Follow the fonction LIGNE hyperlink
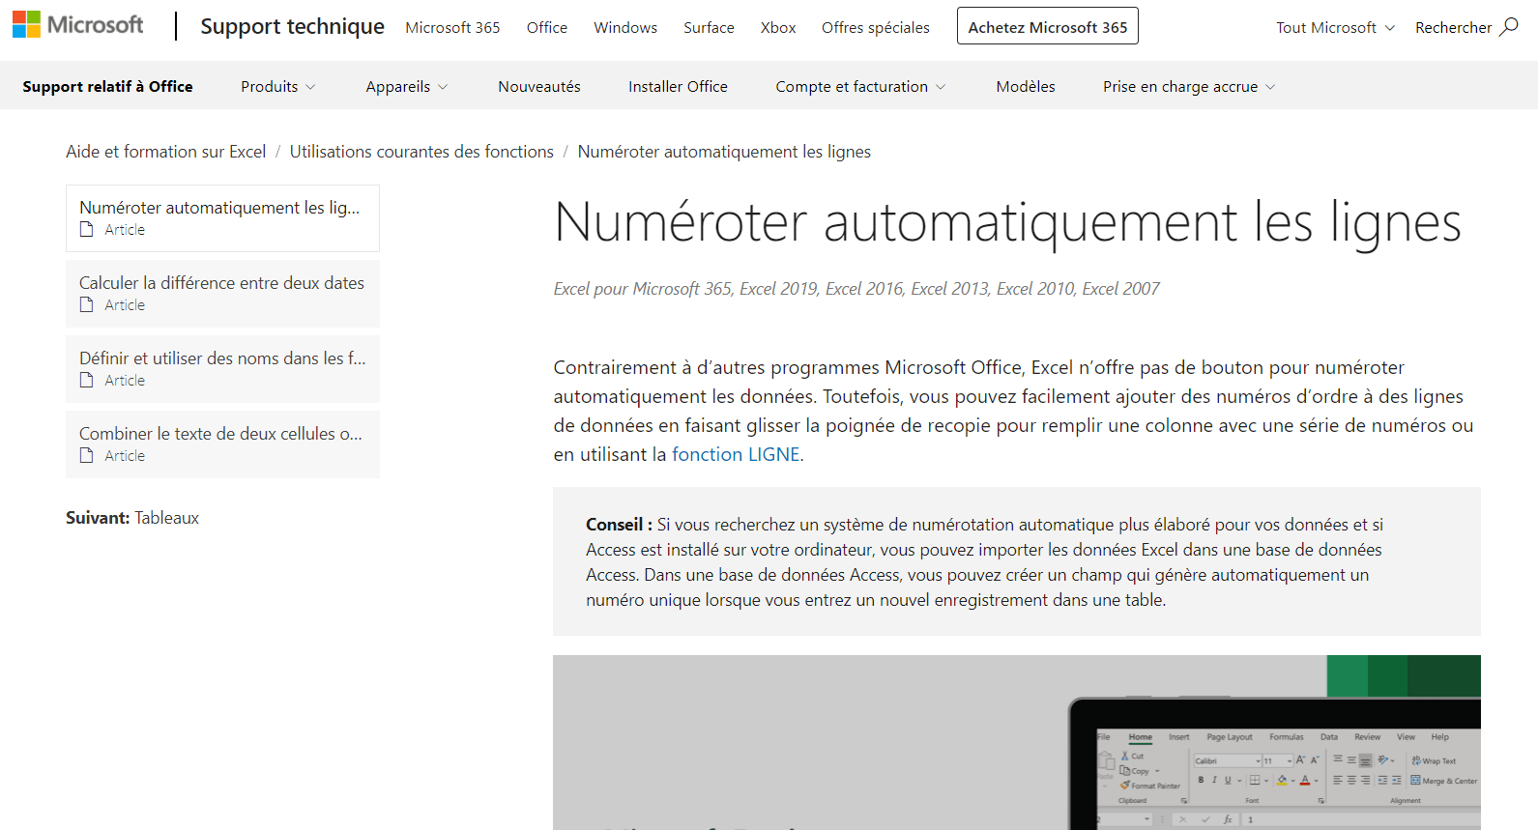Viewport: 1538px width, 830px height. point(736,454)
